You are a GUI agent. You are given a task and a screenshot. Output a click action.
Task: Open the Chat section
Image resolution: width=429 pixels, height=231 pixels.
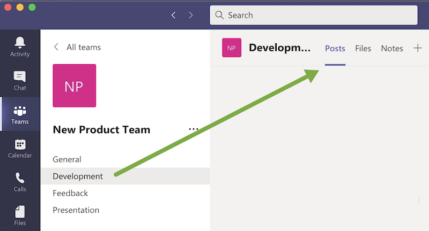pyautogui.click(x=20, y=81)
